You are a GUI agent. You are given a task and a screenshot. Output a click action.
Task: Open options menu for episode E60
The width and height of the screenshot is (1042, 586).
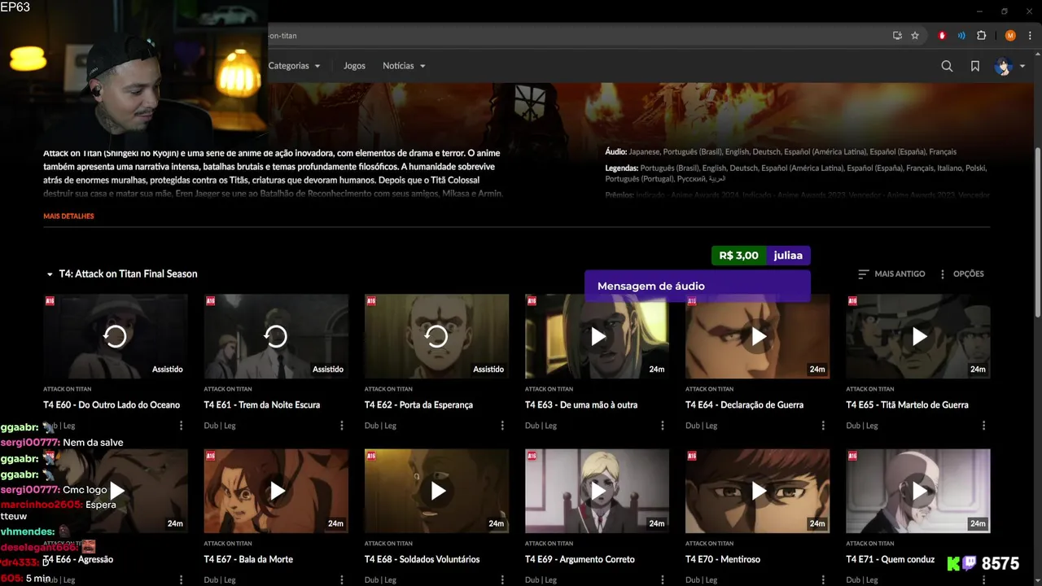click(x=181, y=426)
